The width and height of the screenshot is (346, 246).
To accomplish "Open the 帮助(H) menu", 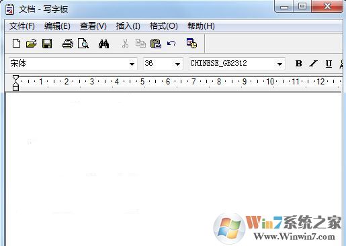I will (x=201, y=26).
